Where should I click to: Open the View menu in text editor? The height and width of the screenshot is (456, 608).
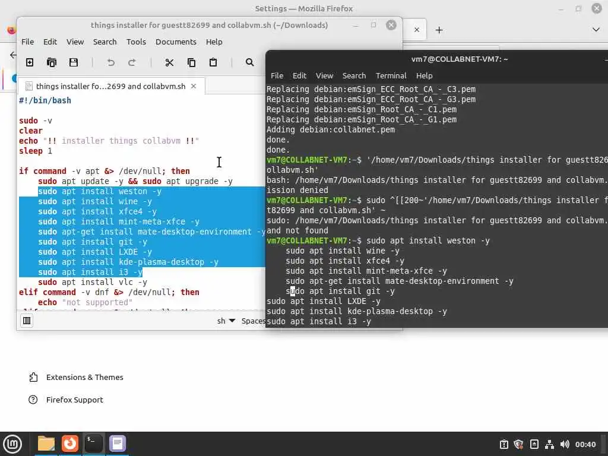(75, 42)
